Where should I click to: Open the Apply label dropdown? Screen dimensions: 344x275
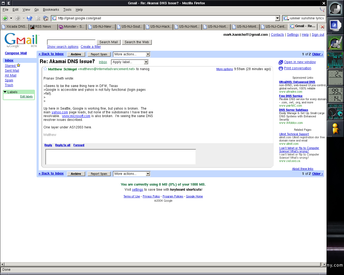tap(130, 62)
